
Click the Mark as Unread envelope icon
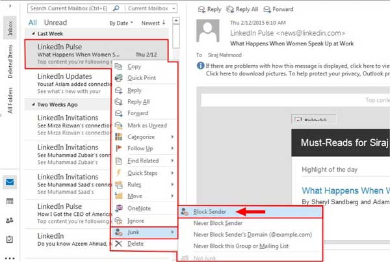click(x=119, y=125)
